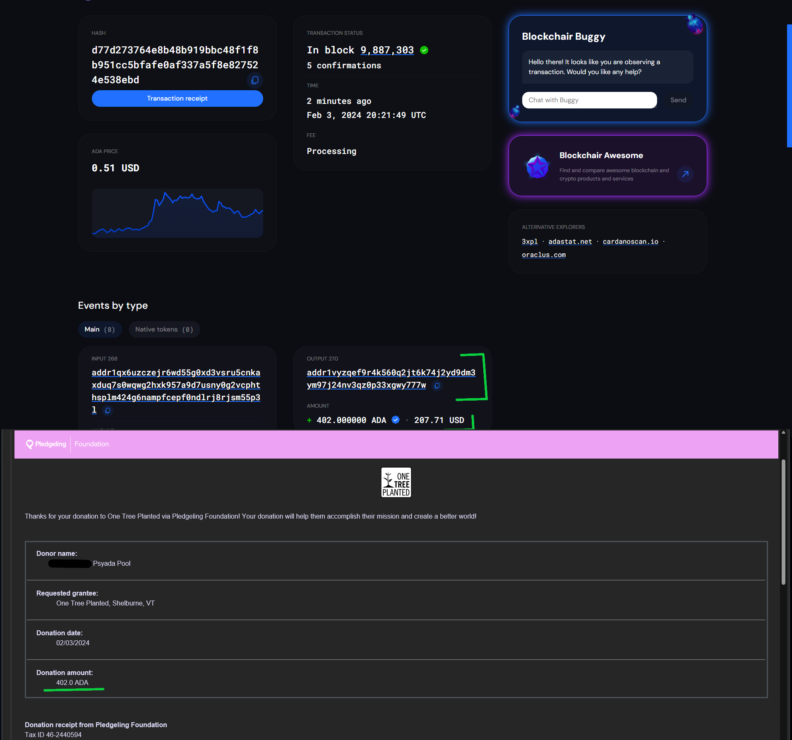The image size is (792, 740).
Task: Click the Blockchair Awesome title
Action: coord(601,156)
